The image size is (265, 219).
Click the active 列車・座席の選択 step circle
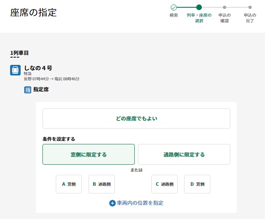[x=199, y=7]
